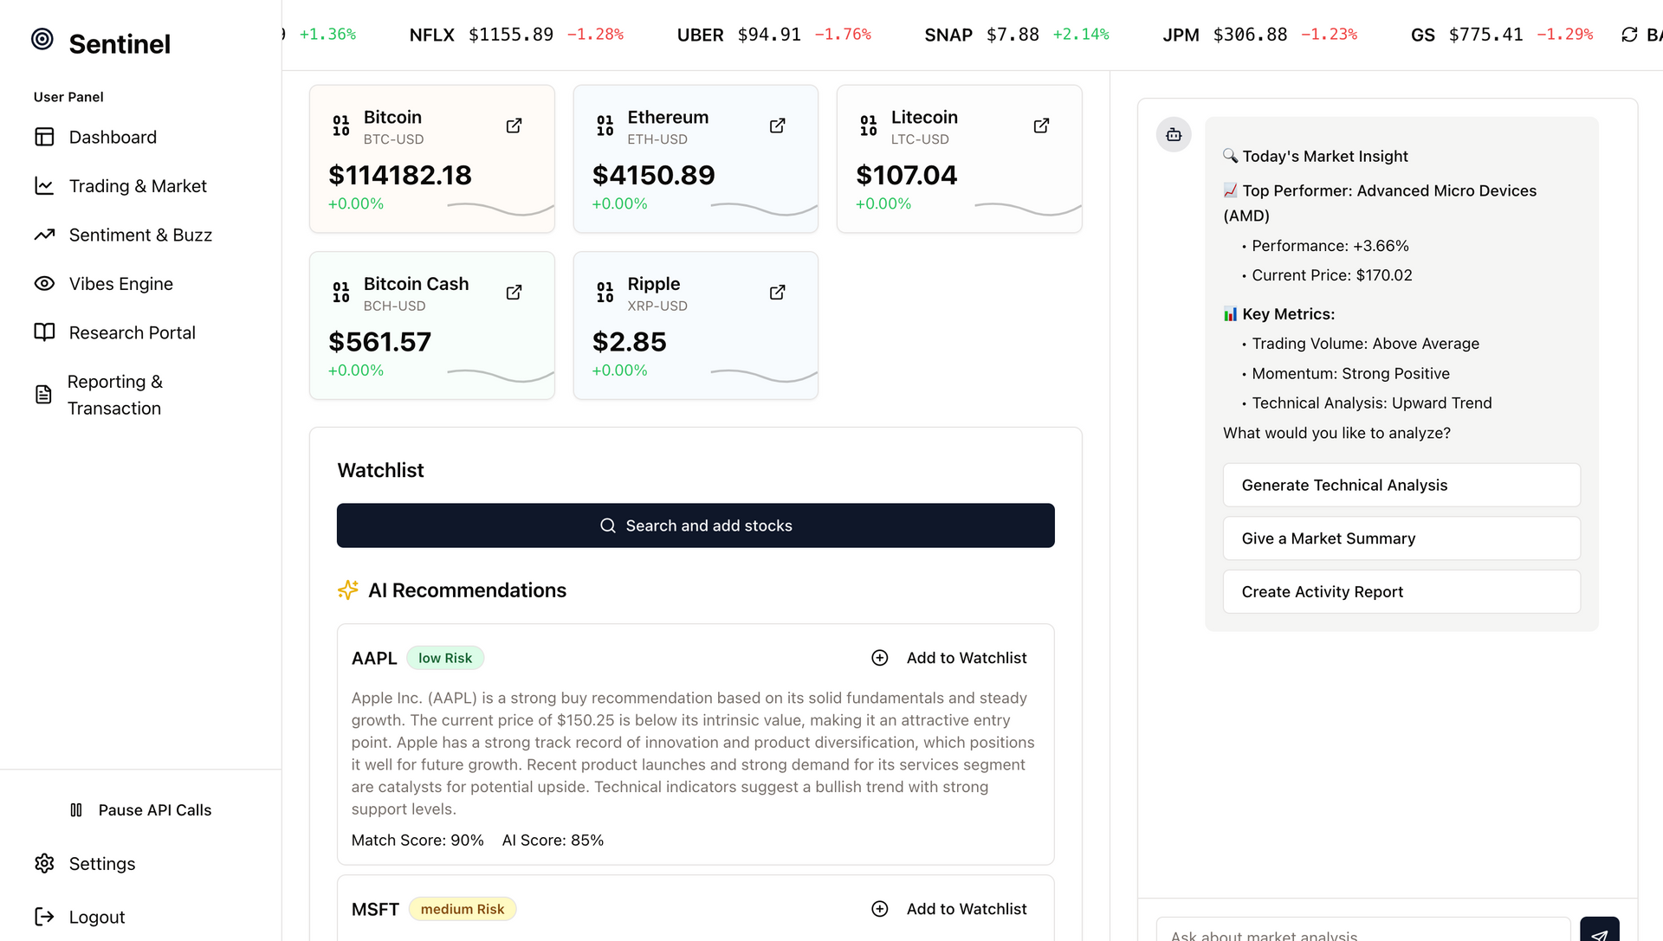Click Generate Technical Analysis button

tap(1401, 486)
